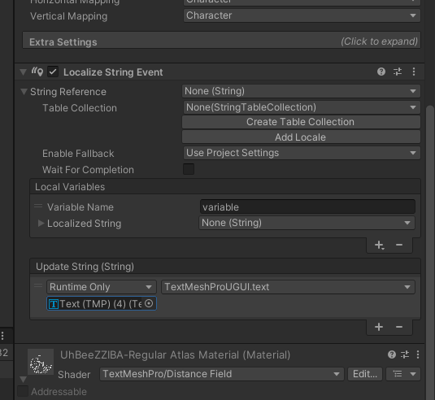The height and width of the screenshot is (400, 435).
Task: Open the material help icon
Action: (392, 354)
